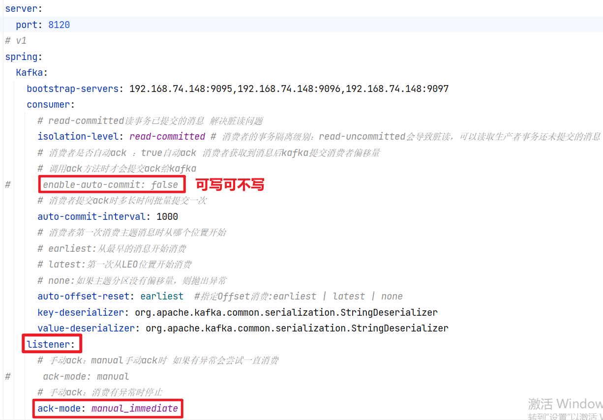Image resolution: width=603 pixels, height=420 pixels.
Task: Click the 'auto-commit-interval' key
Action: (91, 216)
